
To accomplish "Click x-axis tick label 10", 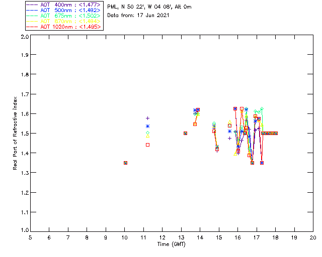I will (x=124, y=237).
